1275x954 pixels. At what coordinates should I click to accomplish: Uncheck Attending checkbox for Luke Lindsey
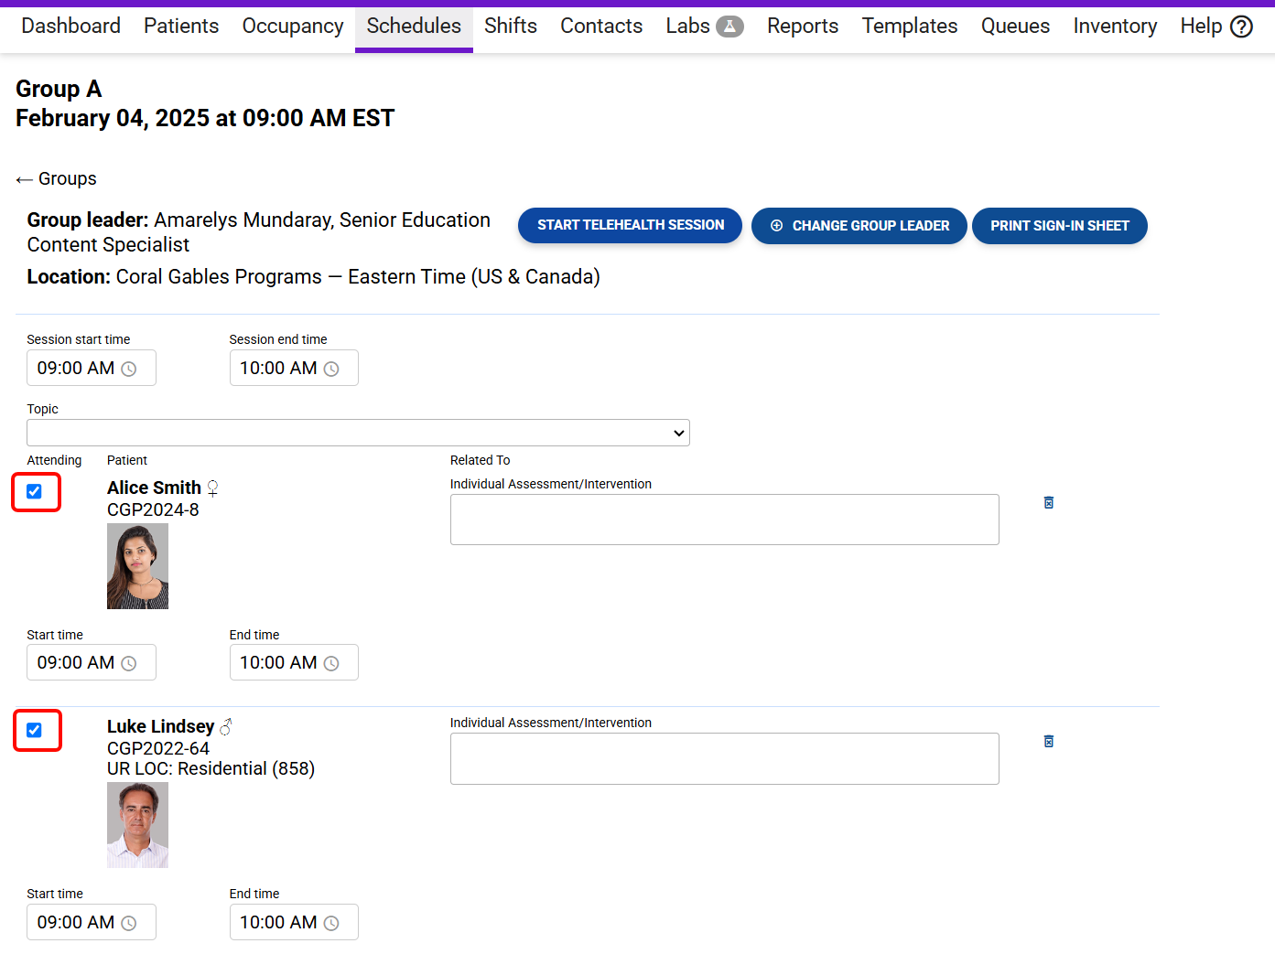[x=35, y=730]
